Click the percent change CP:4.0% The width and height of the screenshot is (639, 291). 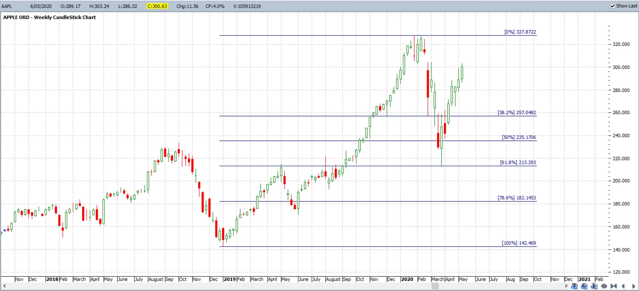point(215,6)
